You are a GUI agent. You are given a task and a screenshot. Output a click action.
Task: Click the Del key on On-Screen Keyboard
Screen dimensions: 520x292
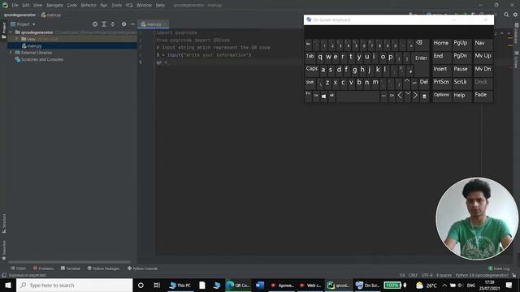[424, 83]
